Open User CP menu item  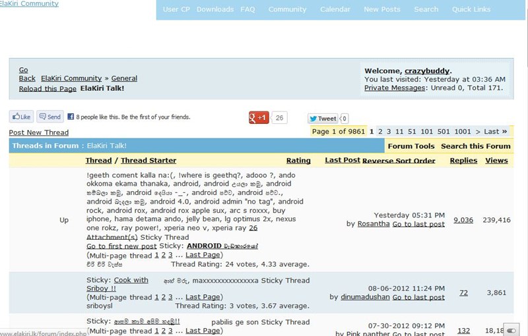tap(176, 9)
